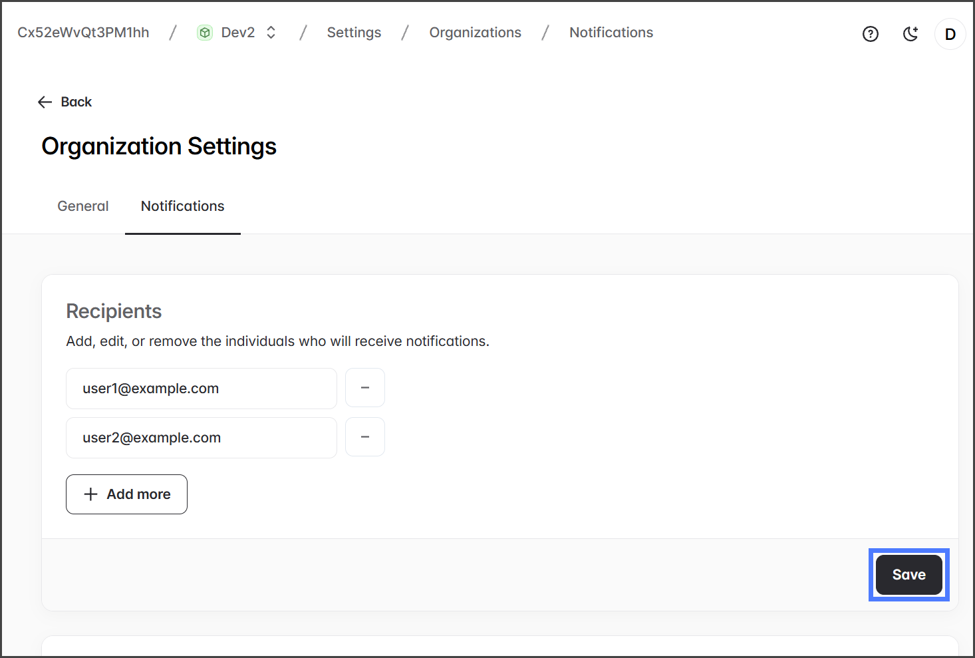Save the recipient changes
The height and width of the screenshot is (658, 975).
pos(908,575)
